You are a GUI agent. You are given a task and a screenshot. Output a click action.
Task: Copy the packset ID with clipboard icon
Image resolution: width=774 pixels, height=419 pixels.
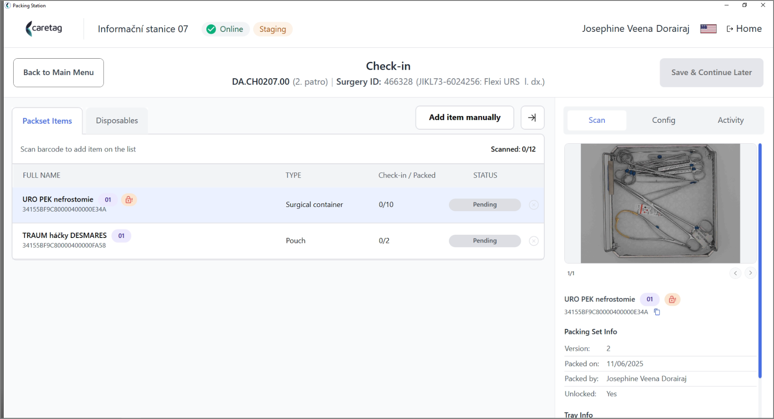tap(657, 312)
